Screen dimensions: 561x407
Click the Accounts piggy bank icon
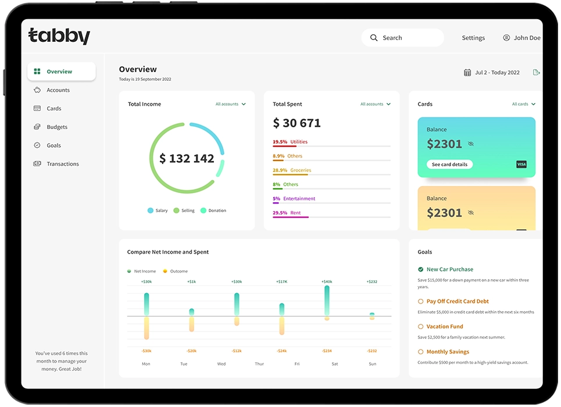tap(37, 90)
